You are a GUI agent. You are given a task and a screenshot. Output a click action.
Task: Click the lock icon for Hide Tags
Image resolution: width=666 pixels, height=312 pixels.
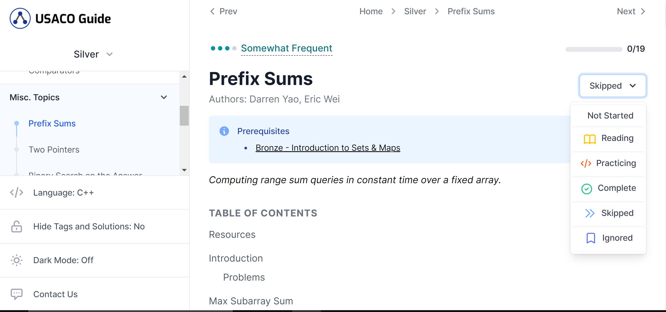[x=17, y=226]
